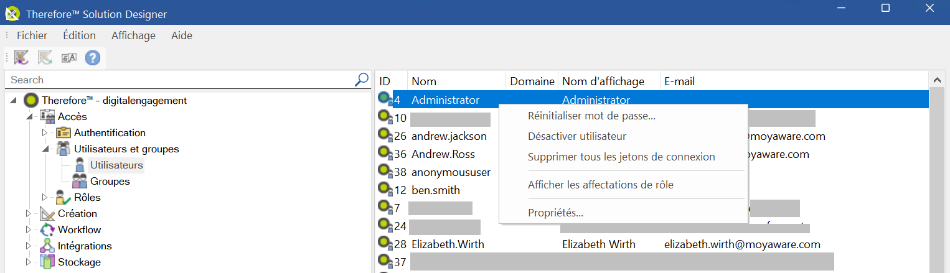
Task: Click the elizabeth.wirth@moyaware.com email cell
Action: 742,244
